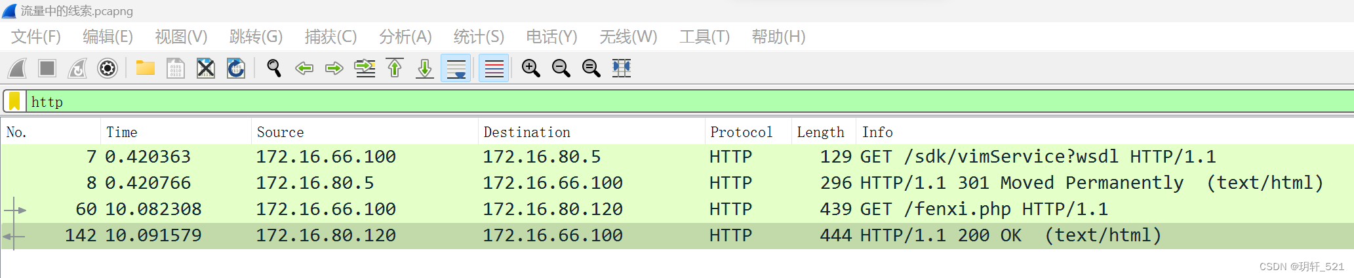
Task: Select packet 60 GET /fenxi.php row
Action: 656,209
